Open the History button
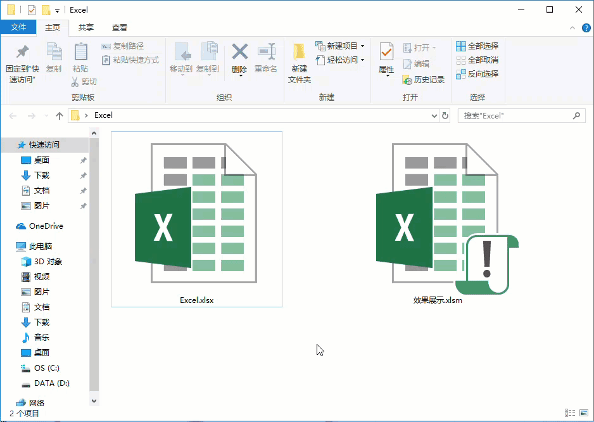This screenshot has height=422, width=594. click(424, 80)
